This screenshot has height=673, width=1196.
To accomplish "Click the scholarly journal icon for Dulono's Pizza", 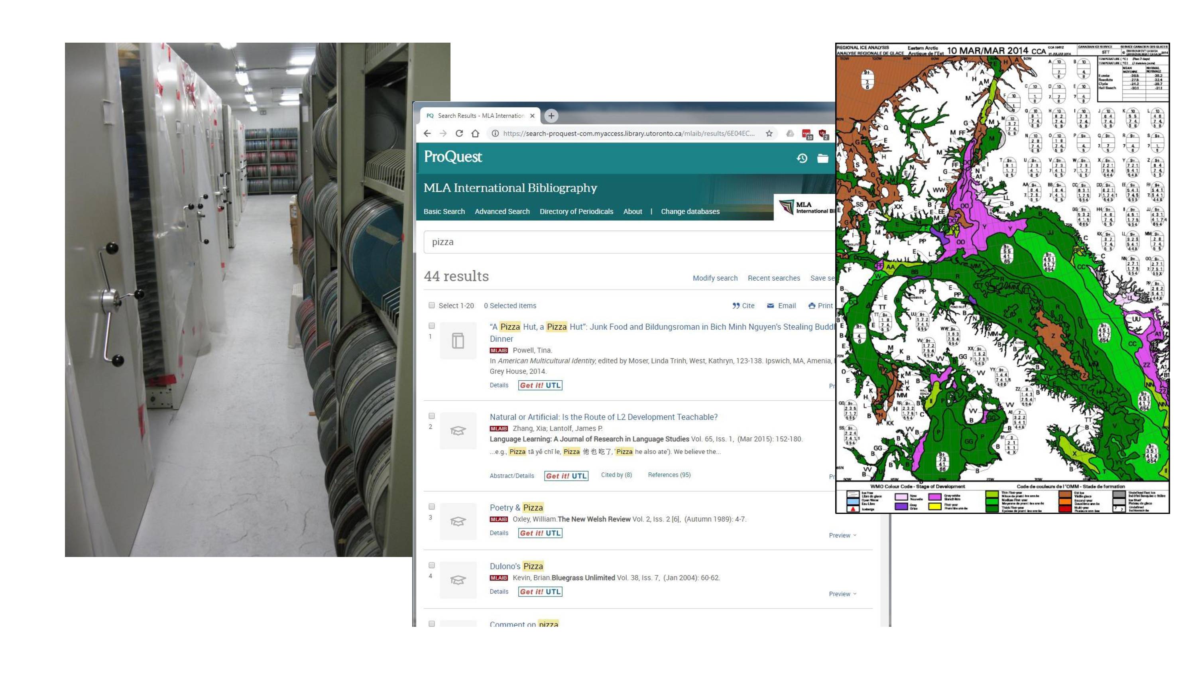I will (458, 580).
